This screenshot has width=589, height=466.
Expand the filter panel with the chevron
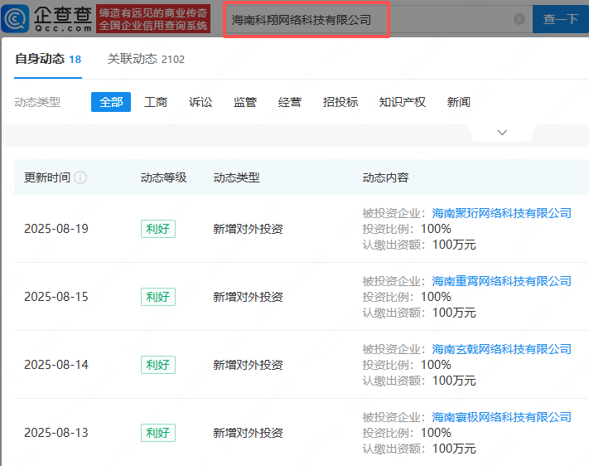pos(502,133)
